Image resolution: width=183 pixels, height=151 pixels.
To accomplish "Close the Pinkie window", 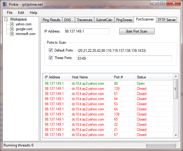I will [x=174, y=3].
